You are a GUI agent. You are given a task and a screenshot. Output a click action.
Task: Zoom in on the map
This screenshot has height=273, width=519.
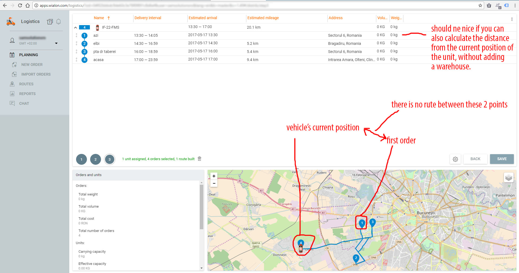pos(214,176)
